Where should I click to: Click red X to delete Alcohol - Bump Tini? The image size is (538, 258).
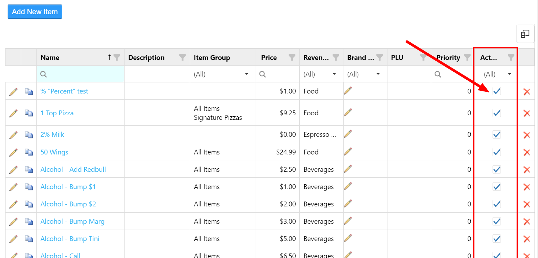pos(527,239)
